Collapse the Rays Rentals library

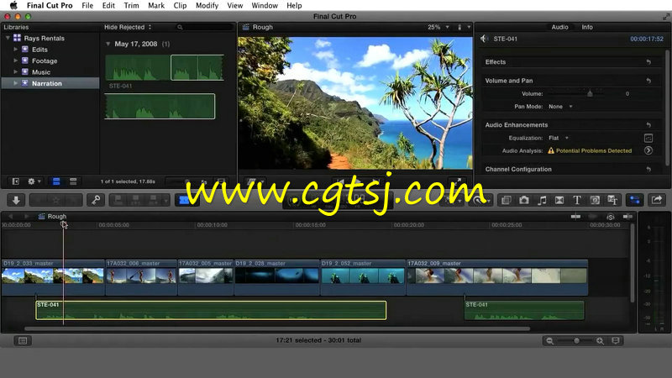point(8,38)
